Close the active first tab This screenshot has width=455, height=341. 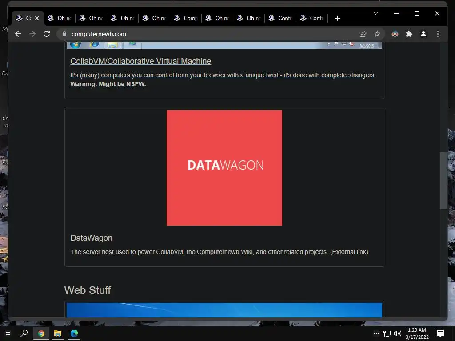(37, 18)
